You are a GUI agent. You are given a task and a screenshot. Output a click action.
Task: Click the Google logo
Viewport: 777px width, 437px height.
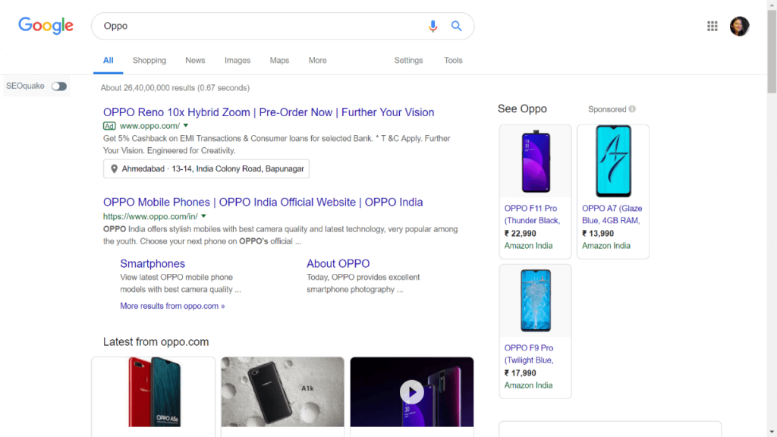coord(46,26)
